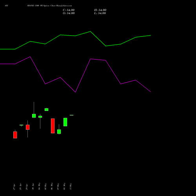Select the highest green candle for 05 May
Viewport: 196px width, 196px height.
pyautogui.click(x=47, y=109)
